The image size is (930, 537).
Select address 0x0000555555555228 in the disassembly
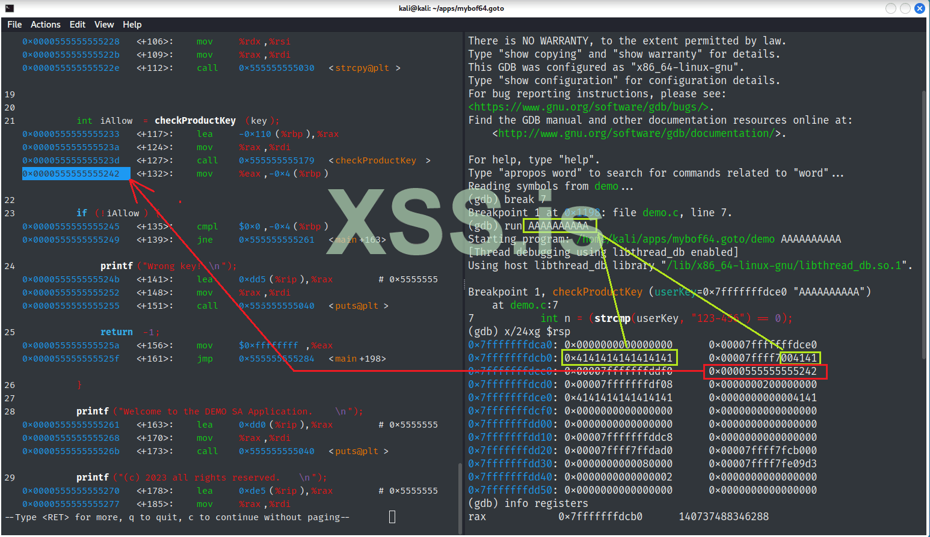pyautogui.click(x=71, y=41)
